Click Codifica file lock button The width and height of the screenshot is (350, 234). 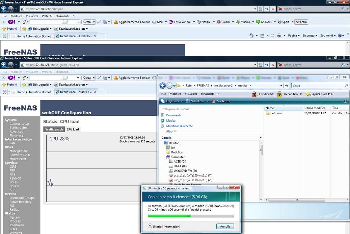click(x=263, y=94)
